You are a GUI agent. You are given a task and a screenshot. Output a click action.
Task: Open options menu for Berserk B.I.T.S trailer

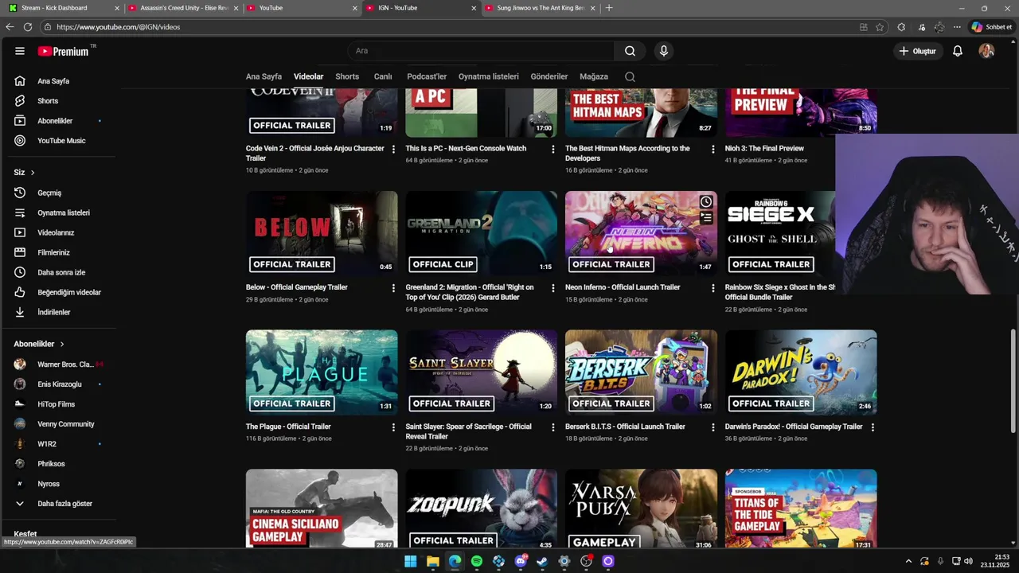click(x=713, y=427)
